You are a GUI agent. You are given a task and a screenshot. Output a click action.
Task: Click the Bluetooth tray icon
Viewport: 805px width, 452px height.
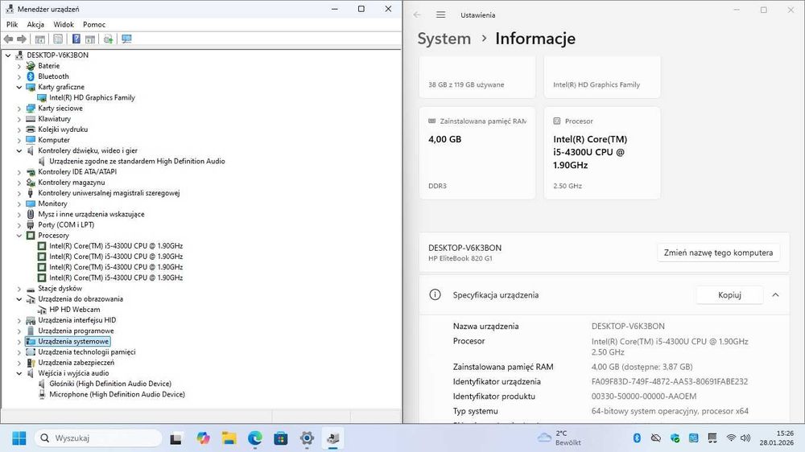[637, 438]
